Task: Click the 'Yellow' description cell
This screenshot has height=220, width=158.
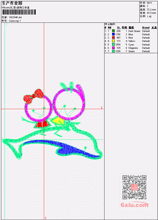Action: (132, 41)
